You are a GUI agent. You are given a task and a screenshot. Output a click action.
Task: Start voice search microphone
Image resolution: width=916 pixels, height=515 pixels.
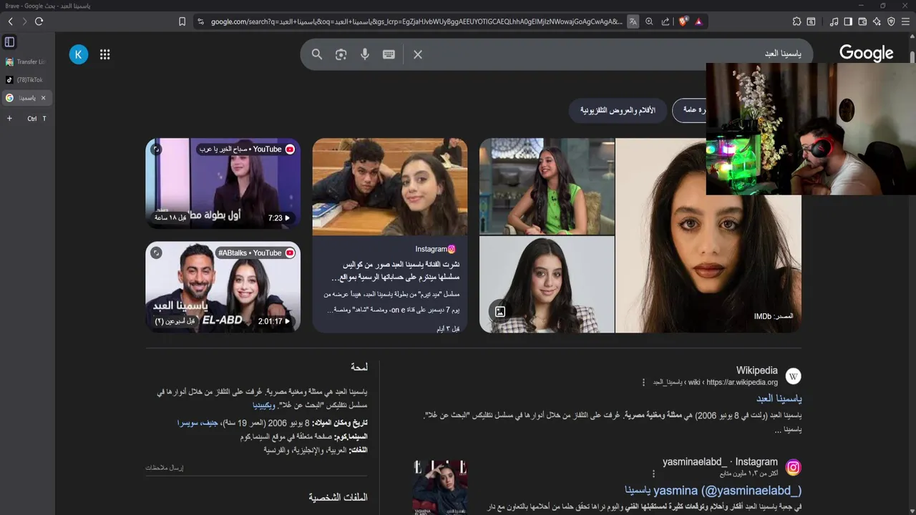point(365,54)
